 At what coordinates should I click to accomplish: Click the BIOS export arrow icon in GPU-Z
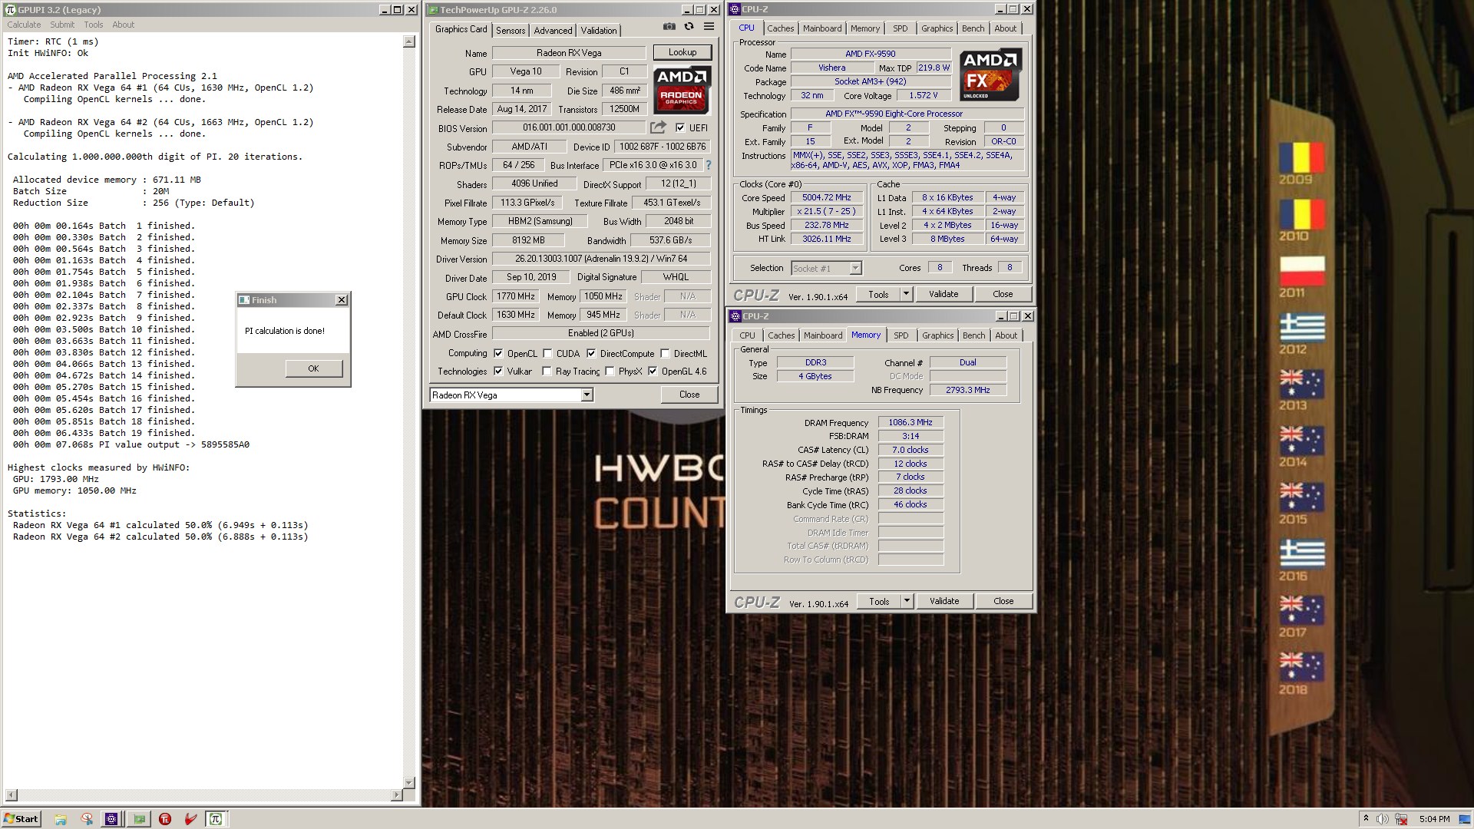tap(658, 127)
